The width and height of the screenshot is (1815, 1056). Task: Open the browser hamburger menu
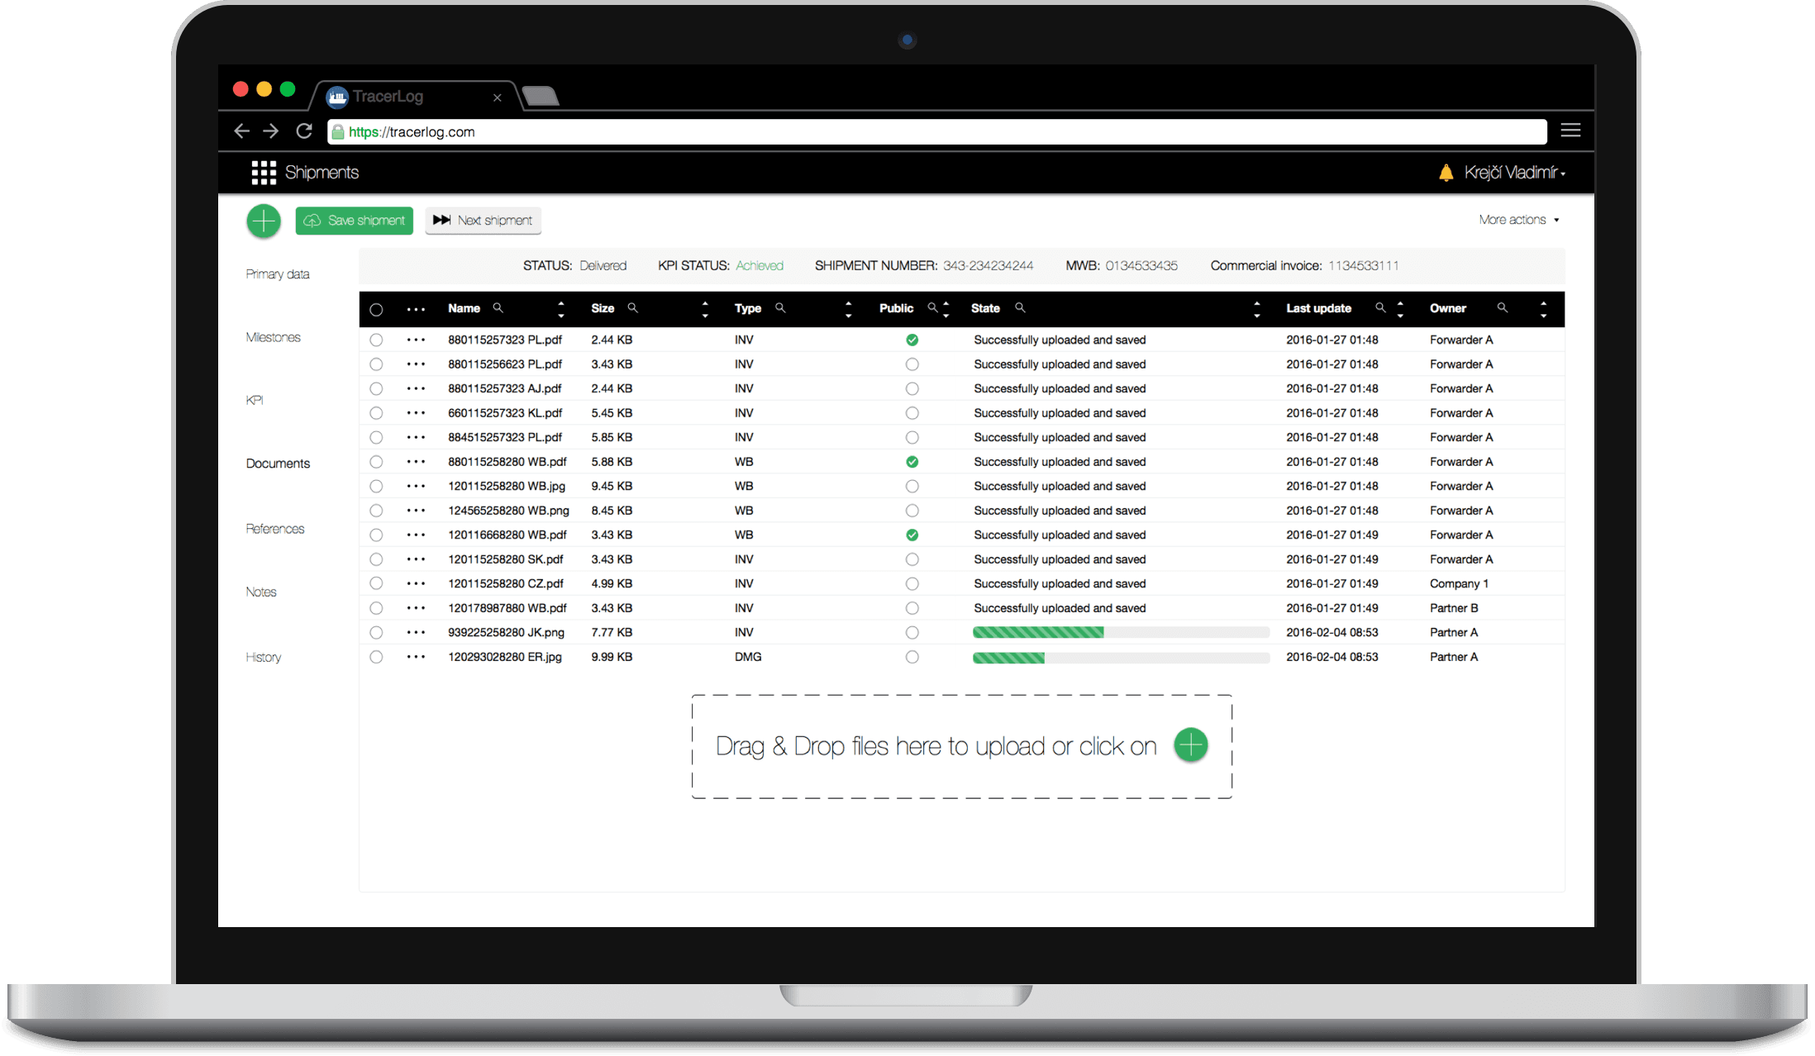click(x=1570, y=130)
